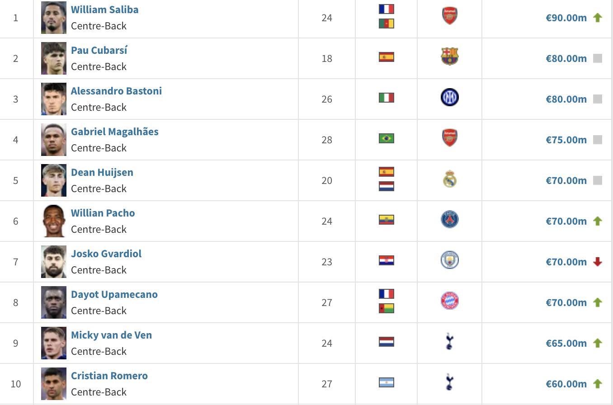The width and height of the screenshot is (613, 405).
Task: Click Willian Pacho's player photo
Action: pos(53,221)
